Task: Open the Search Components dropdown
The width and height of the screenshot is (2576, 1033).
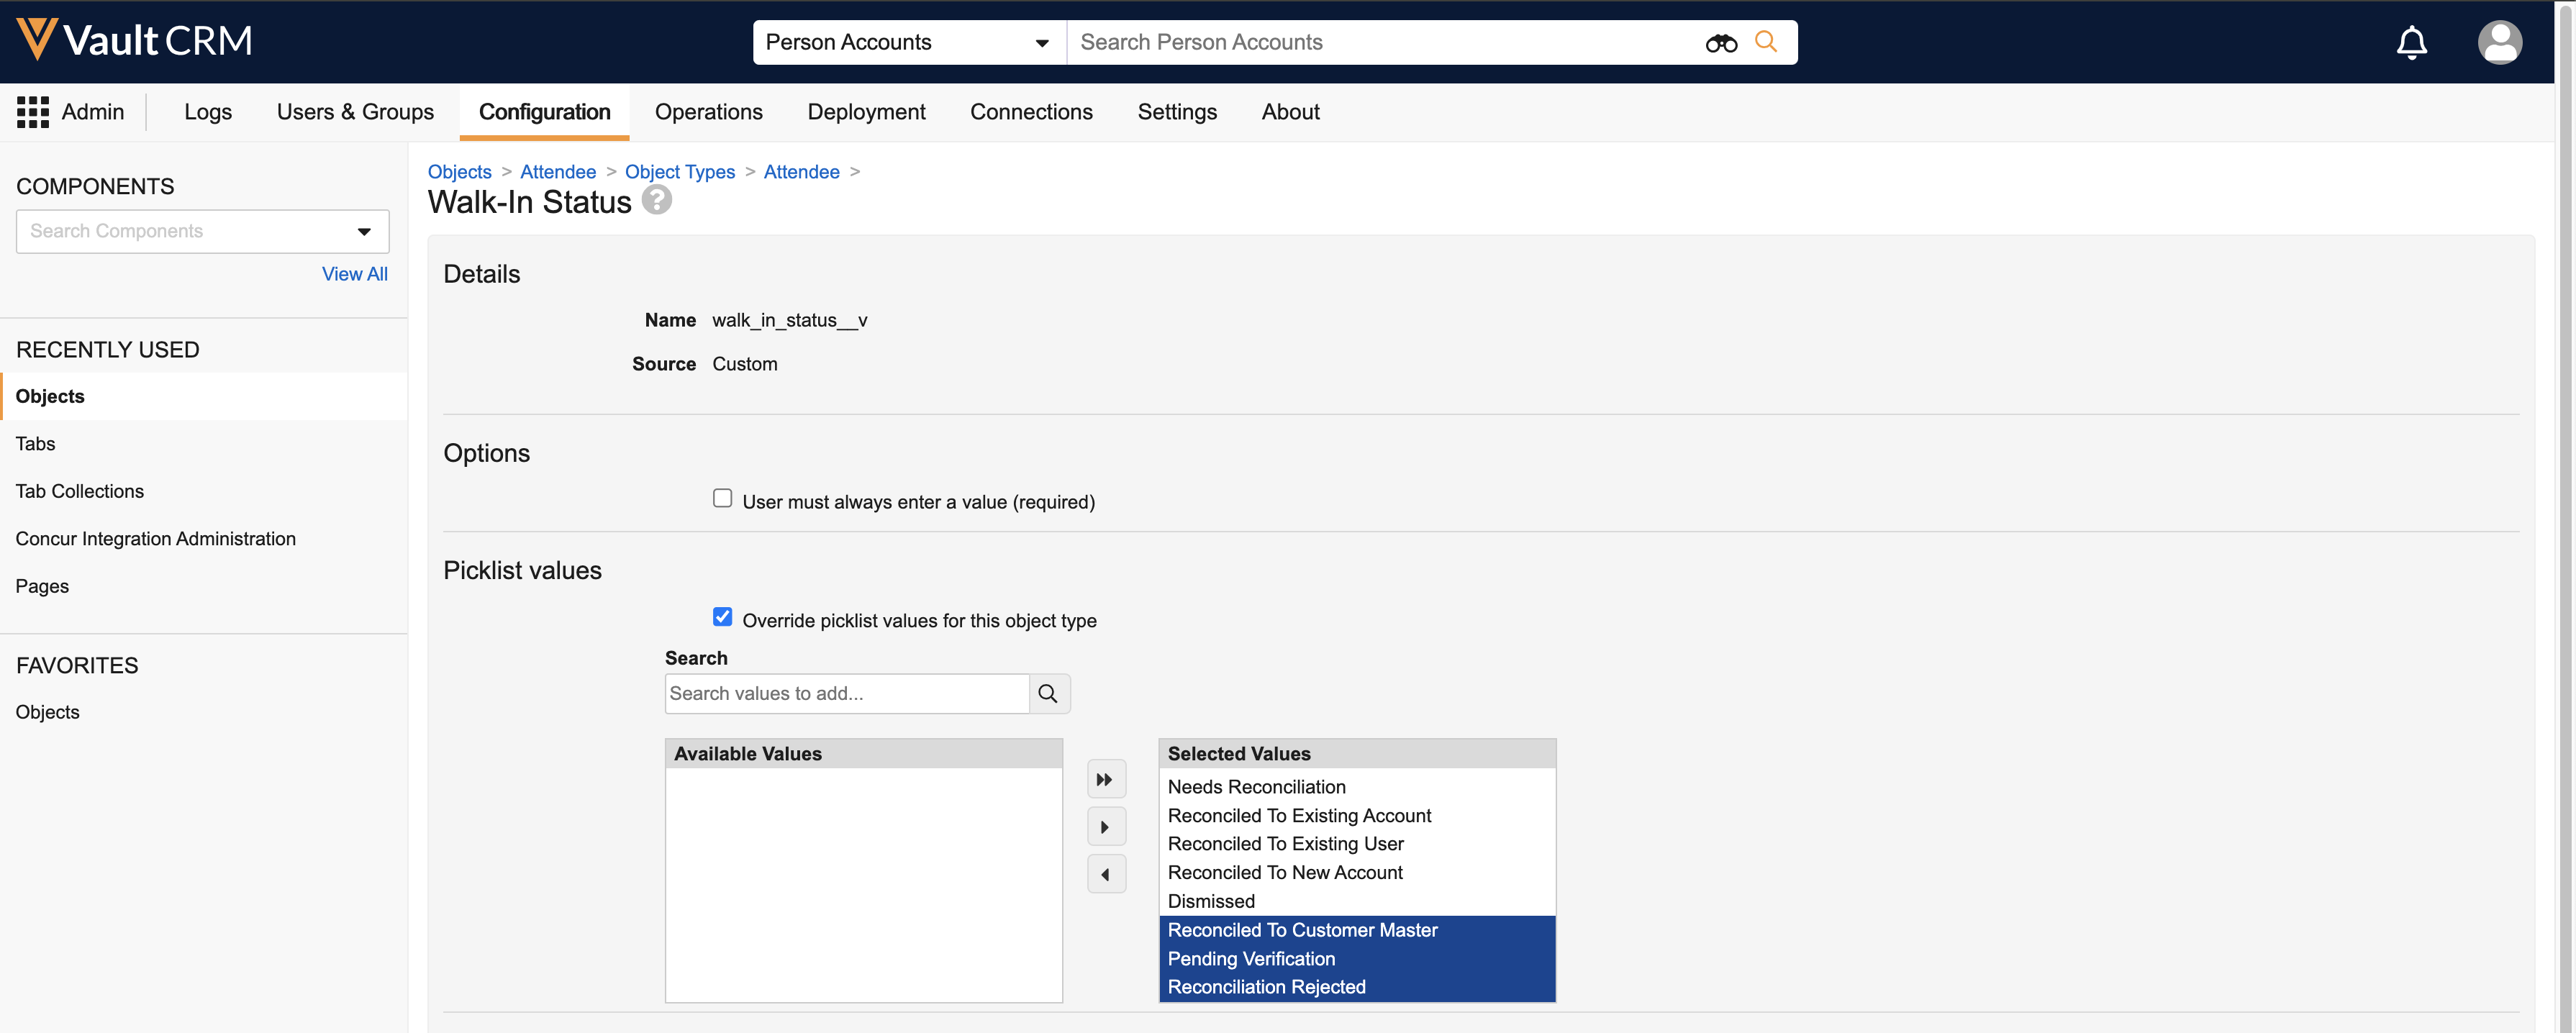Action: (364, 232)
